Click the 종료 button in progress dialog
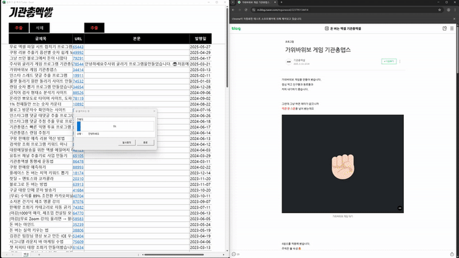Screen dimensions: 459x258 tap(145, 142)
